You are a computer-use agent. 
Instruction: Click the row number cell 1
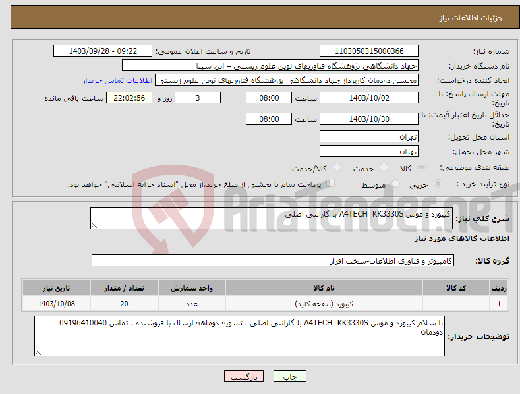click(x=499, y=304)
